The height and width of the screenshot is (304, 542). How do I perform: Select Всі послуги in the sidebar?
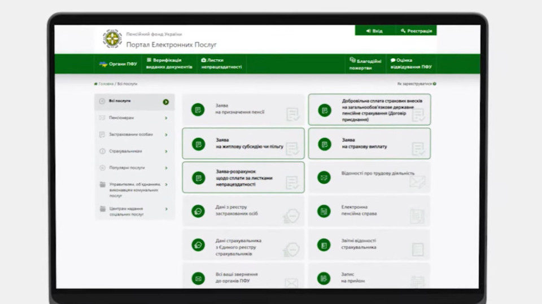coord(134,102)
